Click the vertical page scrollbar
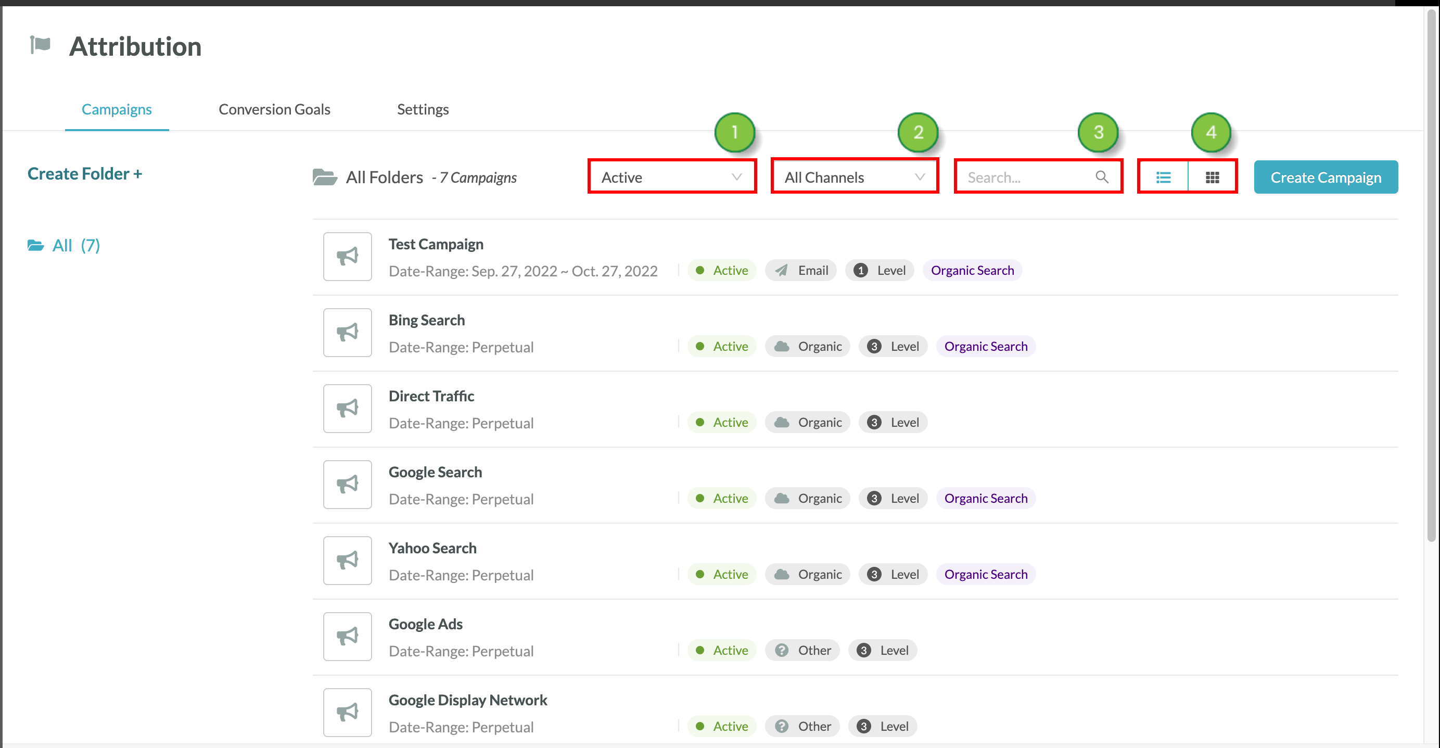The height and width of the screenshot is (748, 1440). coord(1431,280)
